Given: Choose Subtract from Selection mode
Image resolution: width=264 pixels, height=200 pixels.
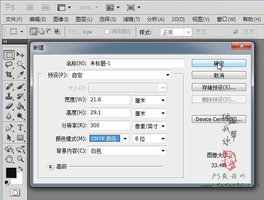Looking at the screenshot, I should pyautogui.click(x=49, y=31).
